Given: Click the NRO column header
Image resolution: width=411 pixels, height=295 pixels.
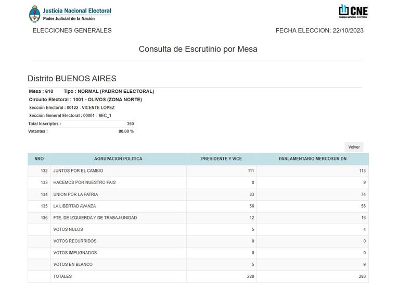Looking at the screenshot, I should [x=39, y=159].
